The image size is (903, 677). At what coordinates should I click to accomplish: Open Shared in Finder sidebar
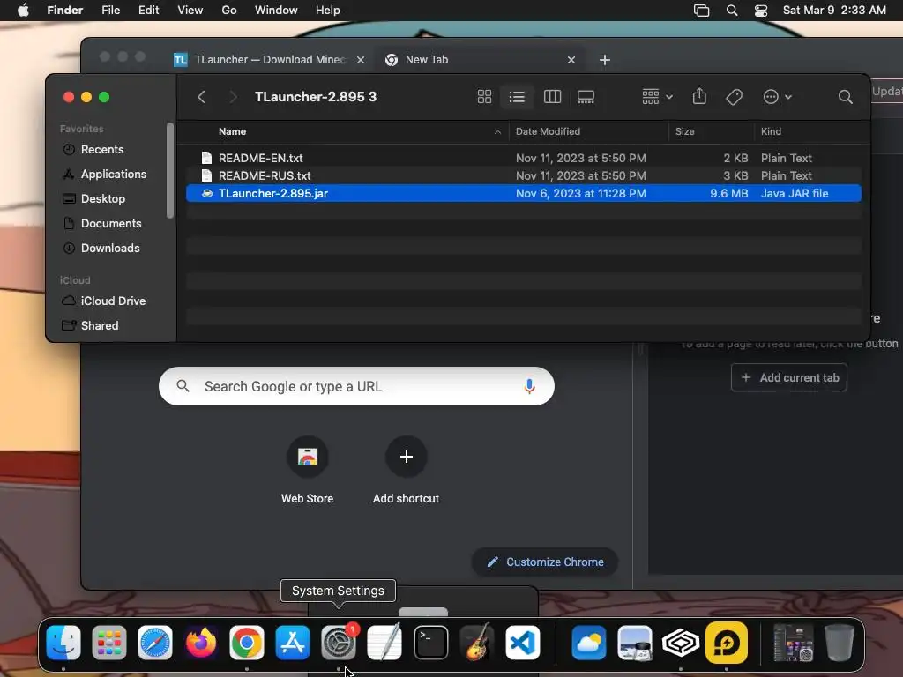pyautogui.click(x=99, y=326)
